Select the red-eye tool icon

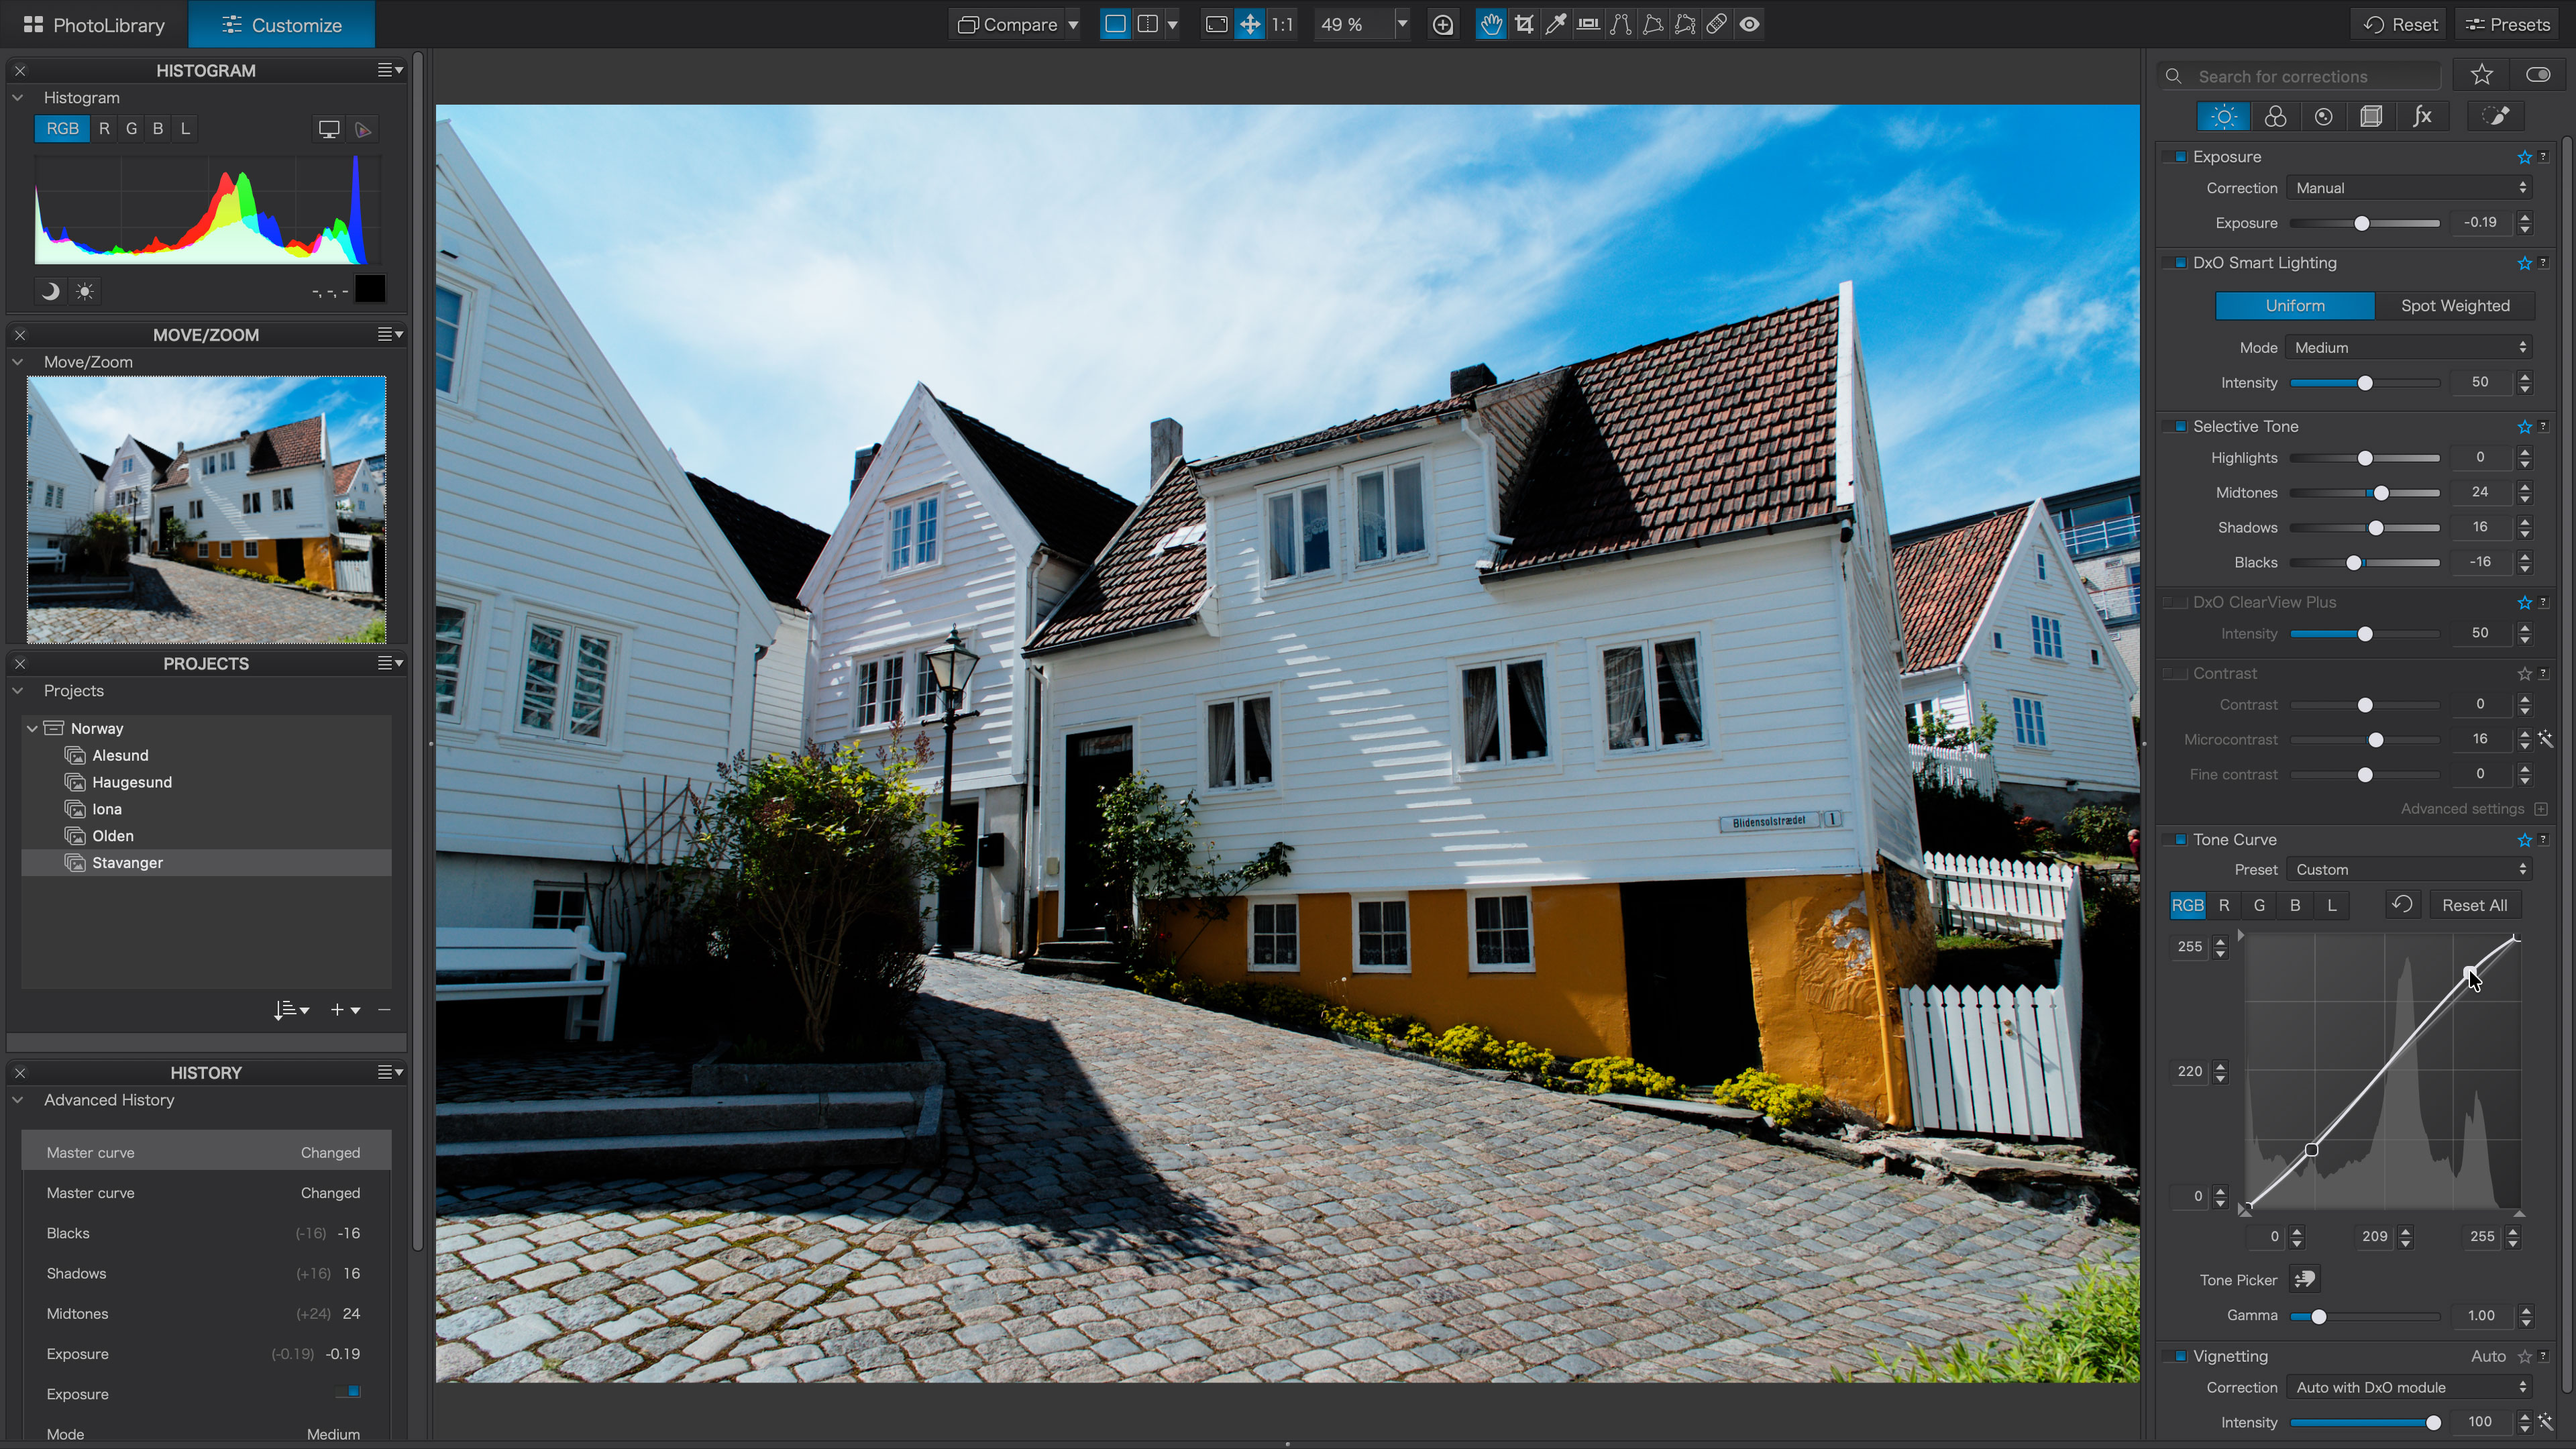pyautogui.click(x=1749, y=24)
